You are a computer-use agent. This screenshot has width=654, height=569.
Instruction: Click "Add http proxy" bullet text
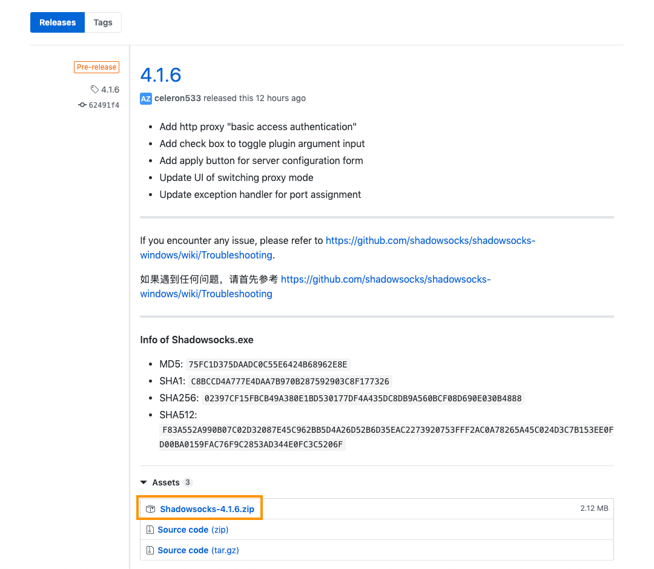(258, 127)
